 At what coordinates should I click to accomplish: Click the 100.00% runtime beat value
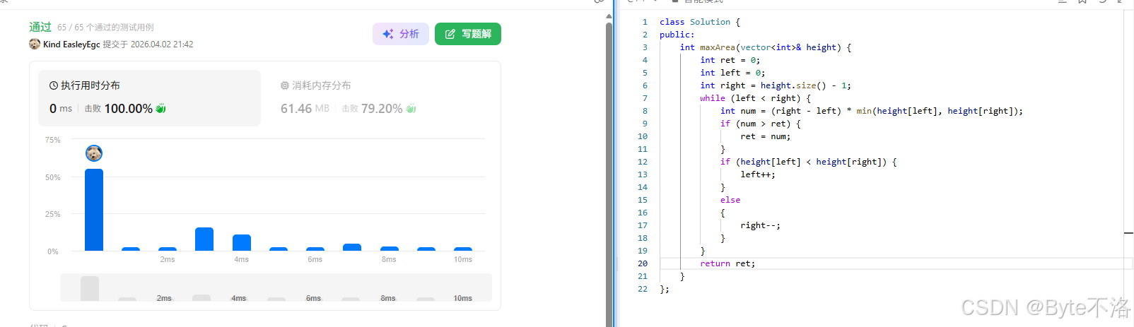[129, 108]
